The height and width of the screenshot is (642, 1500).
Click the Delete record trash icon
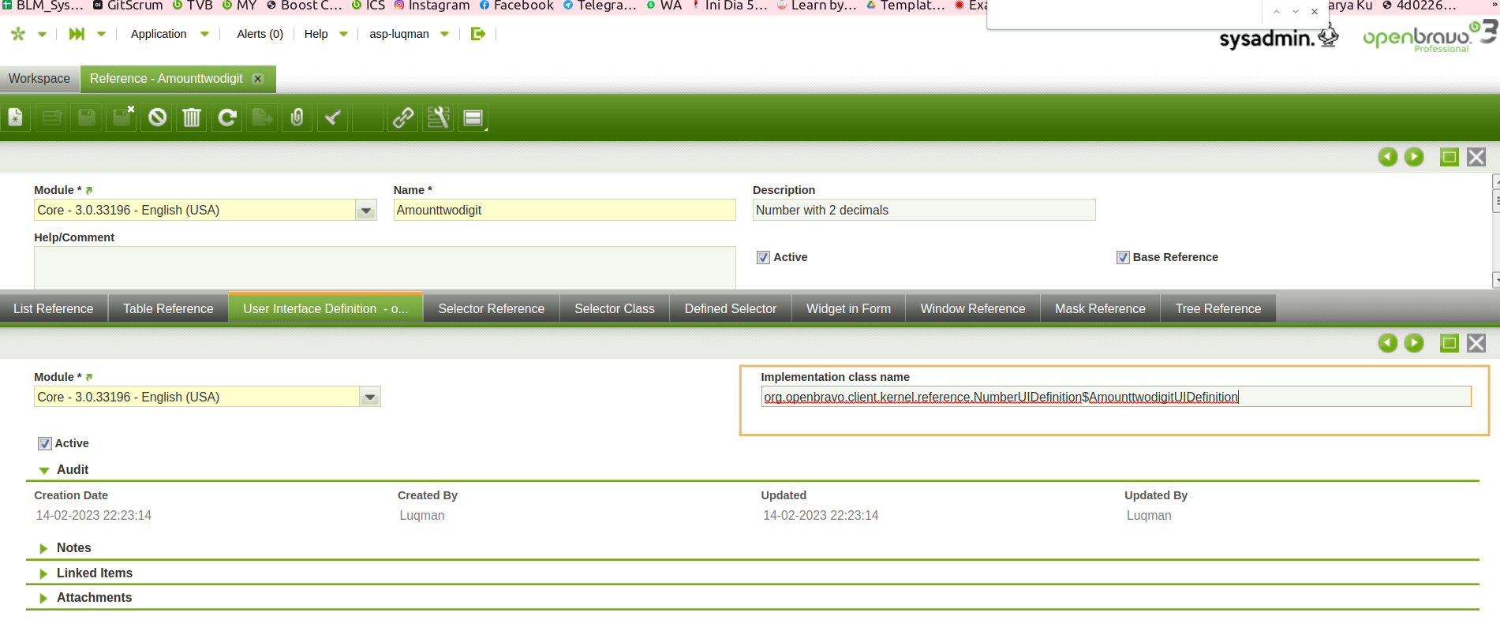coord(192,118)
